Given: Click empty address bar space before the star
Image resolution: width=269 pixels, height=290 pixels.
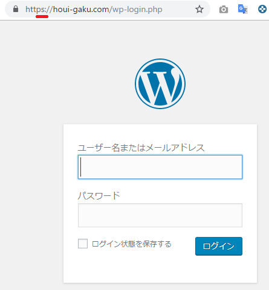Looking at the screenshot, I should pos(178,9).
